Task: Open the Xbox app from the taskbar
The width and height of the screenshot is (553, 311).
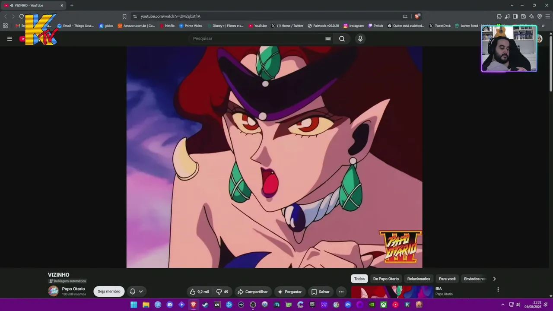Action: pos(383,305)
